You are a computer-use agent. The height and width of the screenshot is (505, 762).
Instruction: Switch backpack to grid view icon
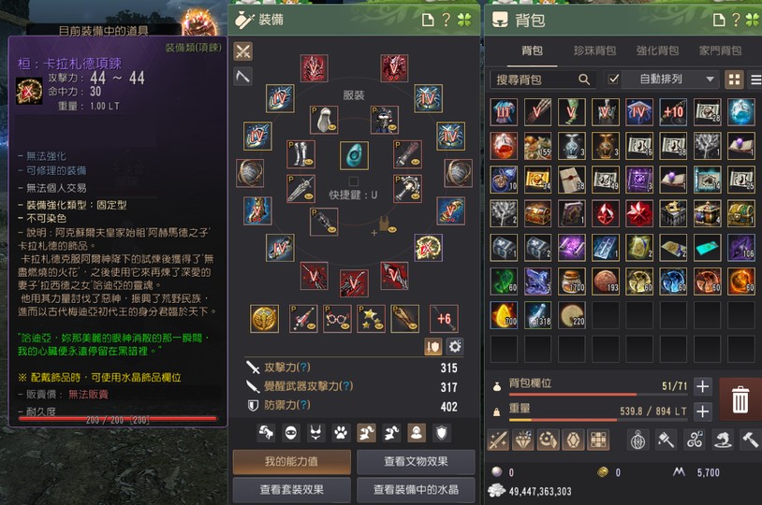[x=734, y=79]
